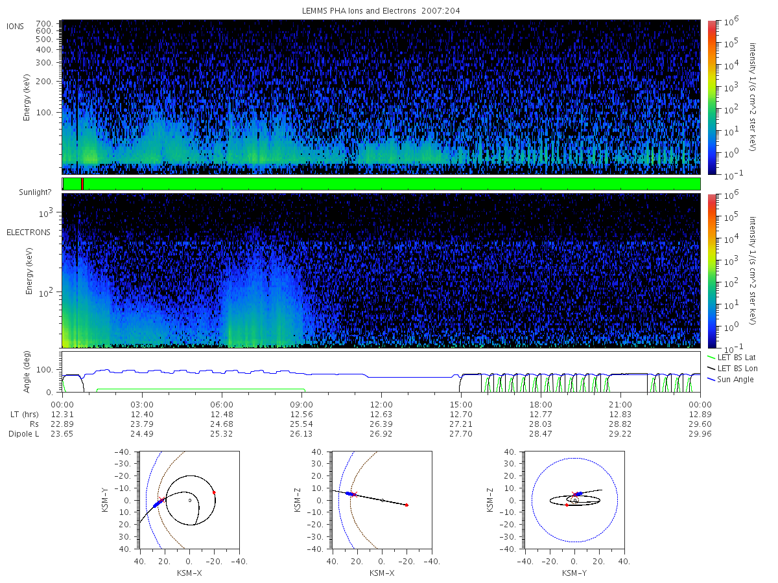Click the Dipole L value '23.65'
This screenshot has width=778, height=583.
click(62, 434)
